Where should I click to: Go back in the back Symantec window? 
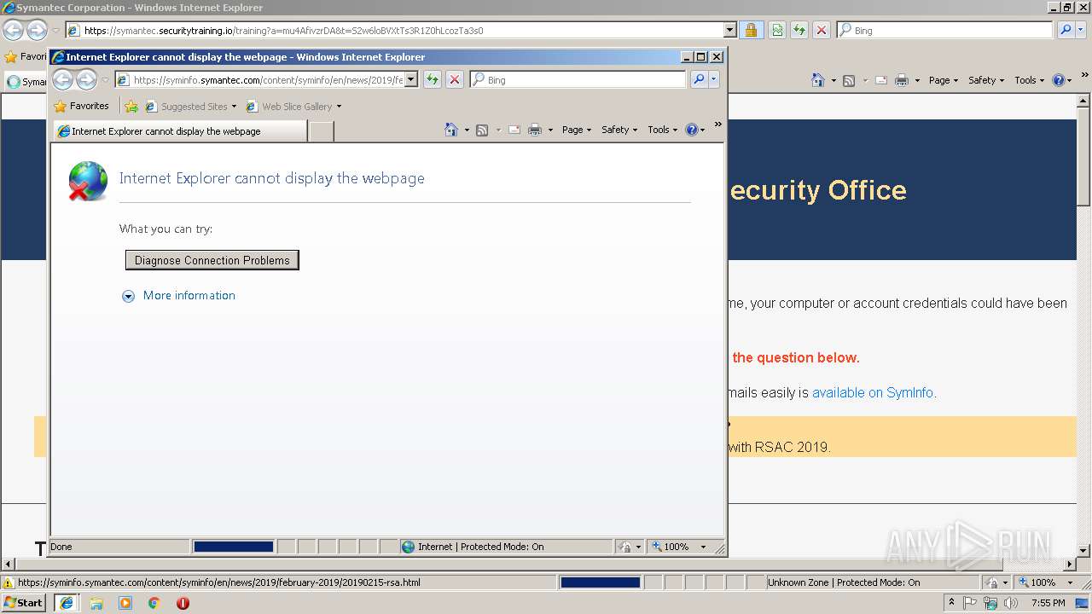click(13, 30)
